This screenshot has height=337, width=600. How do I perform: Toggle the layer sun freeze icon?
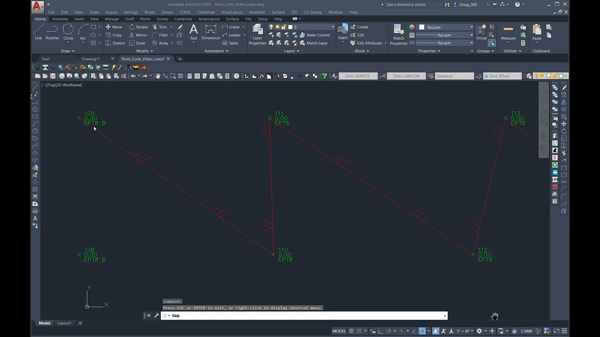pos(277,27)
